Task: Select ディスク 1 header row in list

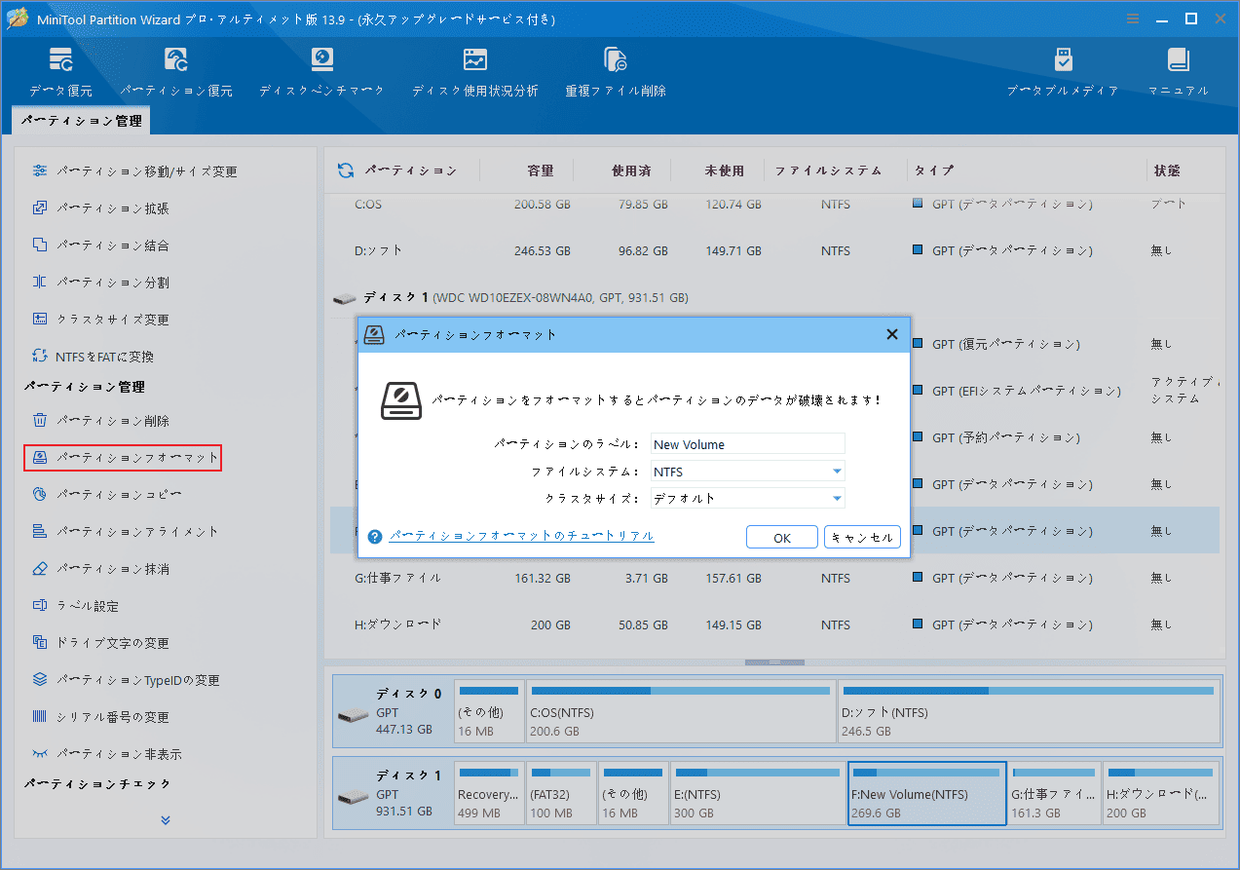Action: pos(774,297)
